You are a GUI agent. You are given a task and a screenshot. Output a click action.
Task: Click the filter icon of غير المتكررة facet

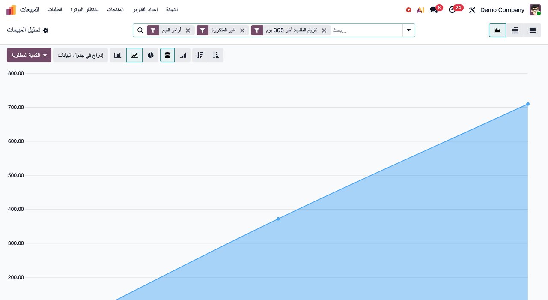pos(203,30)
